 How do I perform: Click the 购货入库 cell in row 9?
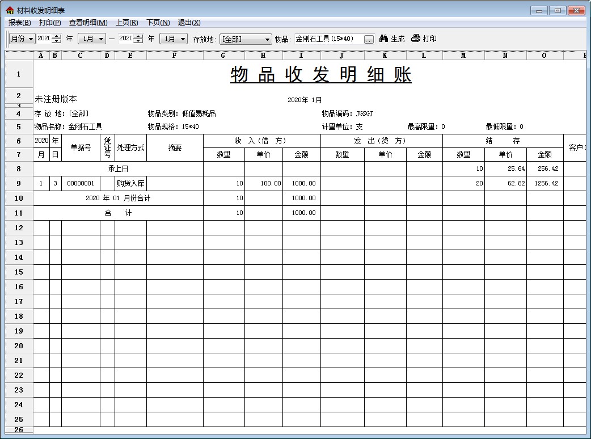130,183
